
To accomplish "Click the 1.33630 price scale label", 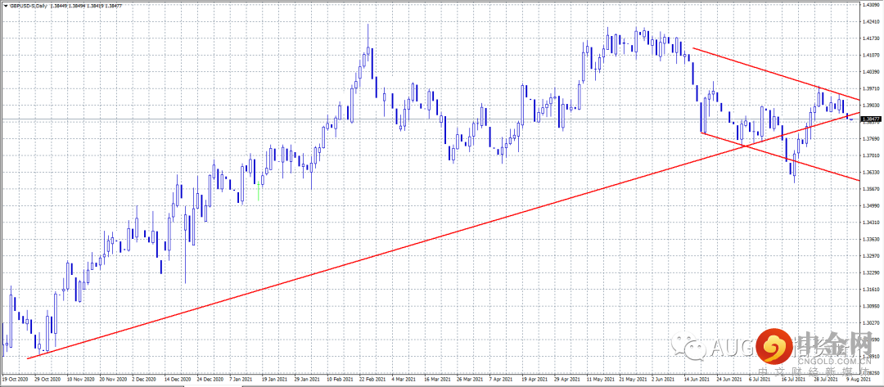I will pyautogui.click(x=872, y=239).
